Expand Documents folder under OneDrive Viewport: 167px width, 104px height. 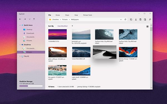(x=22, y=48)
